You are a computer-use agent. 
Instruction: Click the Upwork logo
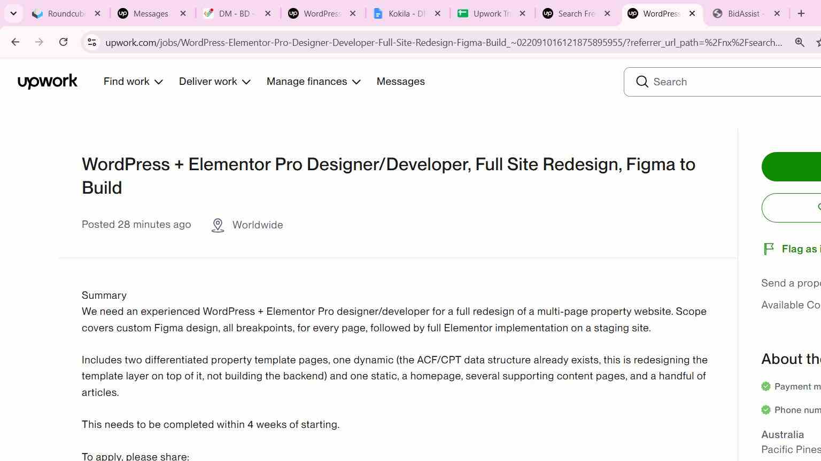[x=48, y=82]
